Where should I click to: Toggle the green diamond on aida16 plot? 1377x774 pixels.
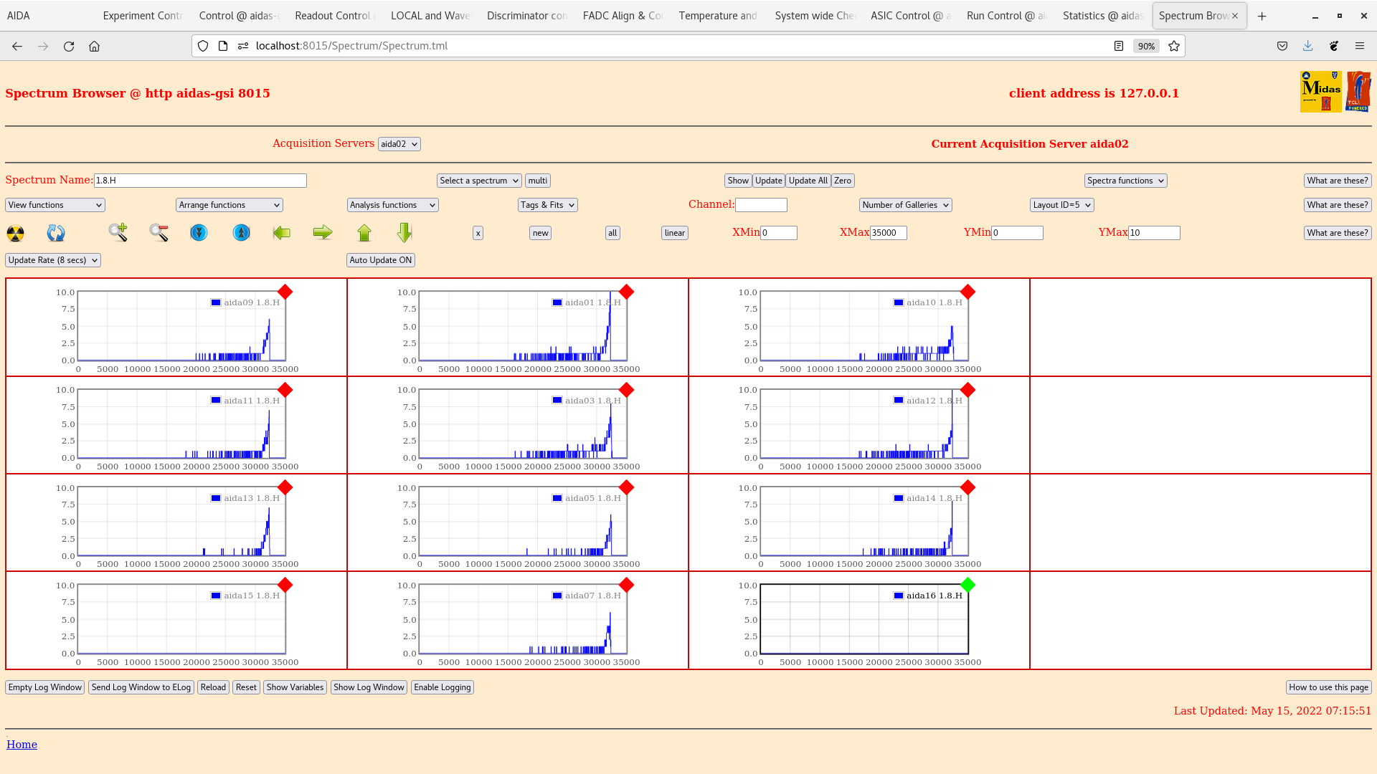967,586
